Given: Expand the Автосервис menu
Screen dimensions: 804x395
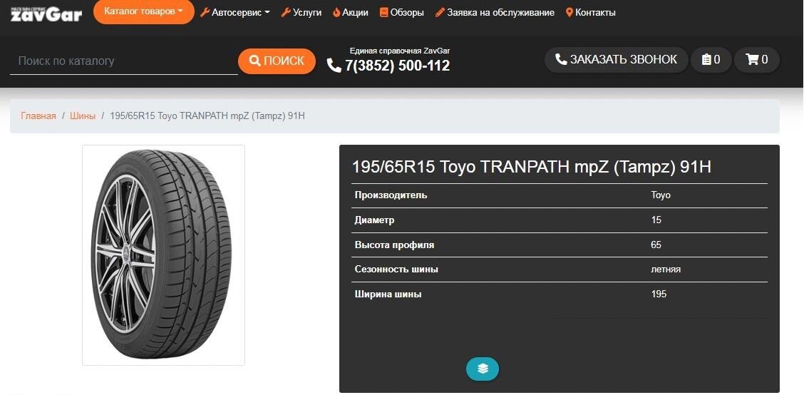Looking at the screenshot, I should (x=234, y=12).
